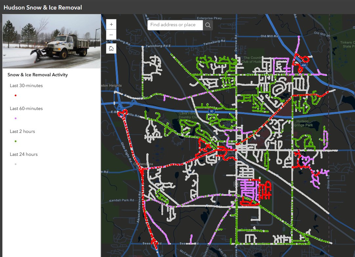The height and width of the screenshot is (257, 355).
Task: Click the purple Last 60-minutes legend dot
Action: 15,118
